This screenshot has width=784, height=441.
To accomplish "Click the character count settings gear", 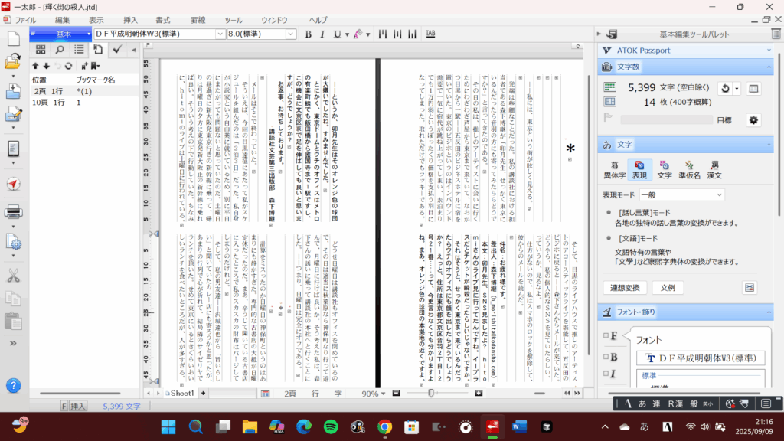I will [753, 120].
